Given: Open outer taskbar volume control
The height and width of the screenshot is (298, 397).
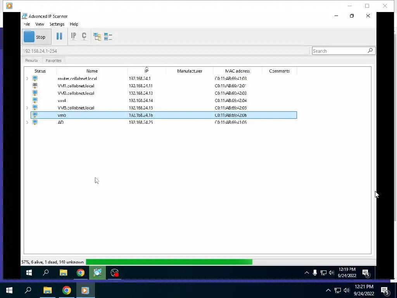Looking at the screenshot, I should point(347,290).
